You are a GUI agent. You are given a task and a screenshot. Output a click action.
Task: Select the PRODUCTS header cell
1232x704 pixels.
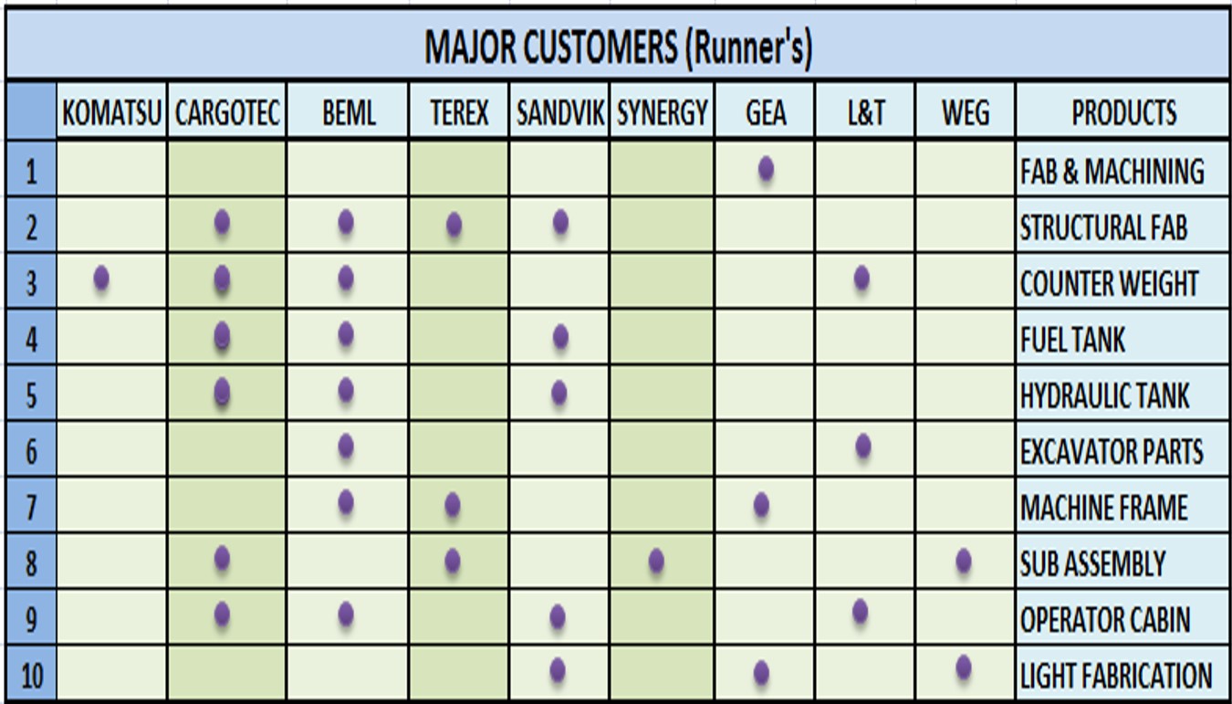point(1122,111)
